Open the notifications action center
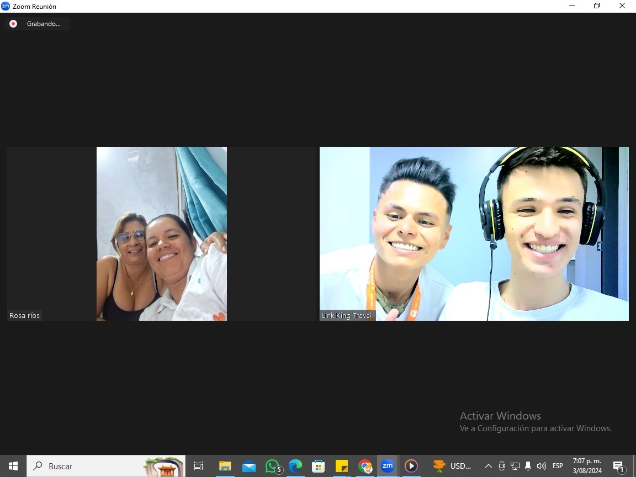Screen dimensions: 636x477 click(x=619, y=466)
